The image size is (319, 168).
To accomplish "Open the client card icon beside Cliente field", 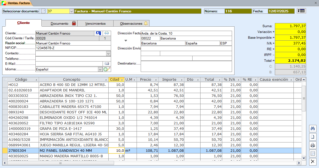I will (x=98, y=33).
